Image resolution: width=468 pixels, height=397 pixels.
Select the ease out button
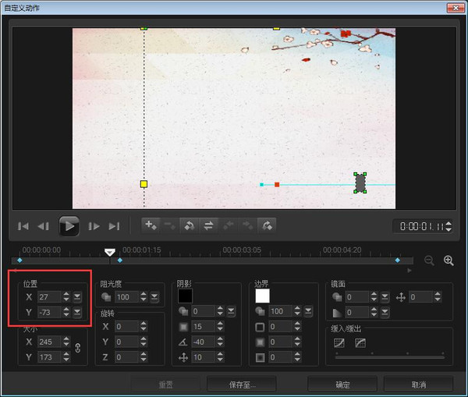tap(360, 343)
